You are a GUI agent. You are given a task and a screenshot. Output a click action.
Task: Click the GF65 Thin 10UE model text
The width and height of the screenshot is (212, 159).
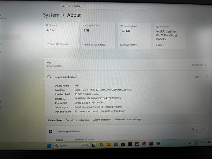click(54, 66)
